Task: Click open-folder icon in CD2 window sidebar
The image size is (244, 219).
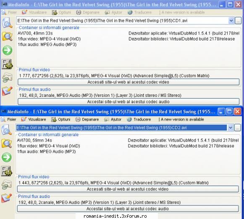Action: pyautogui.click(x=7, y=144)
